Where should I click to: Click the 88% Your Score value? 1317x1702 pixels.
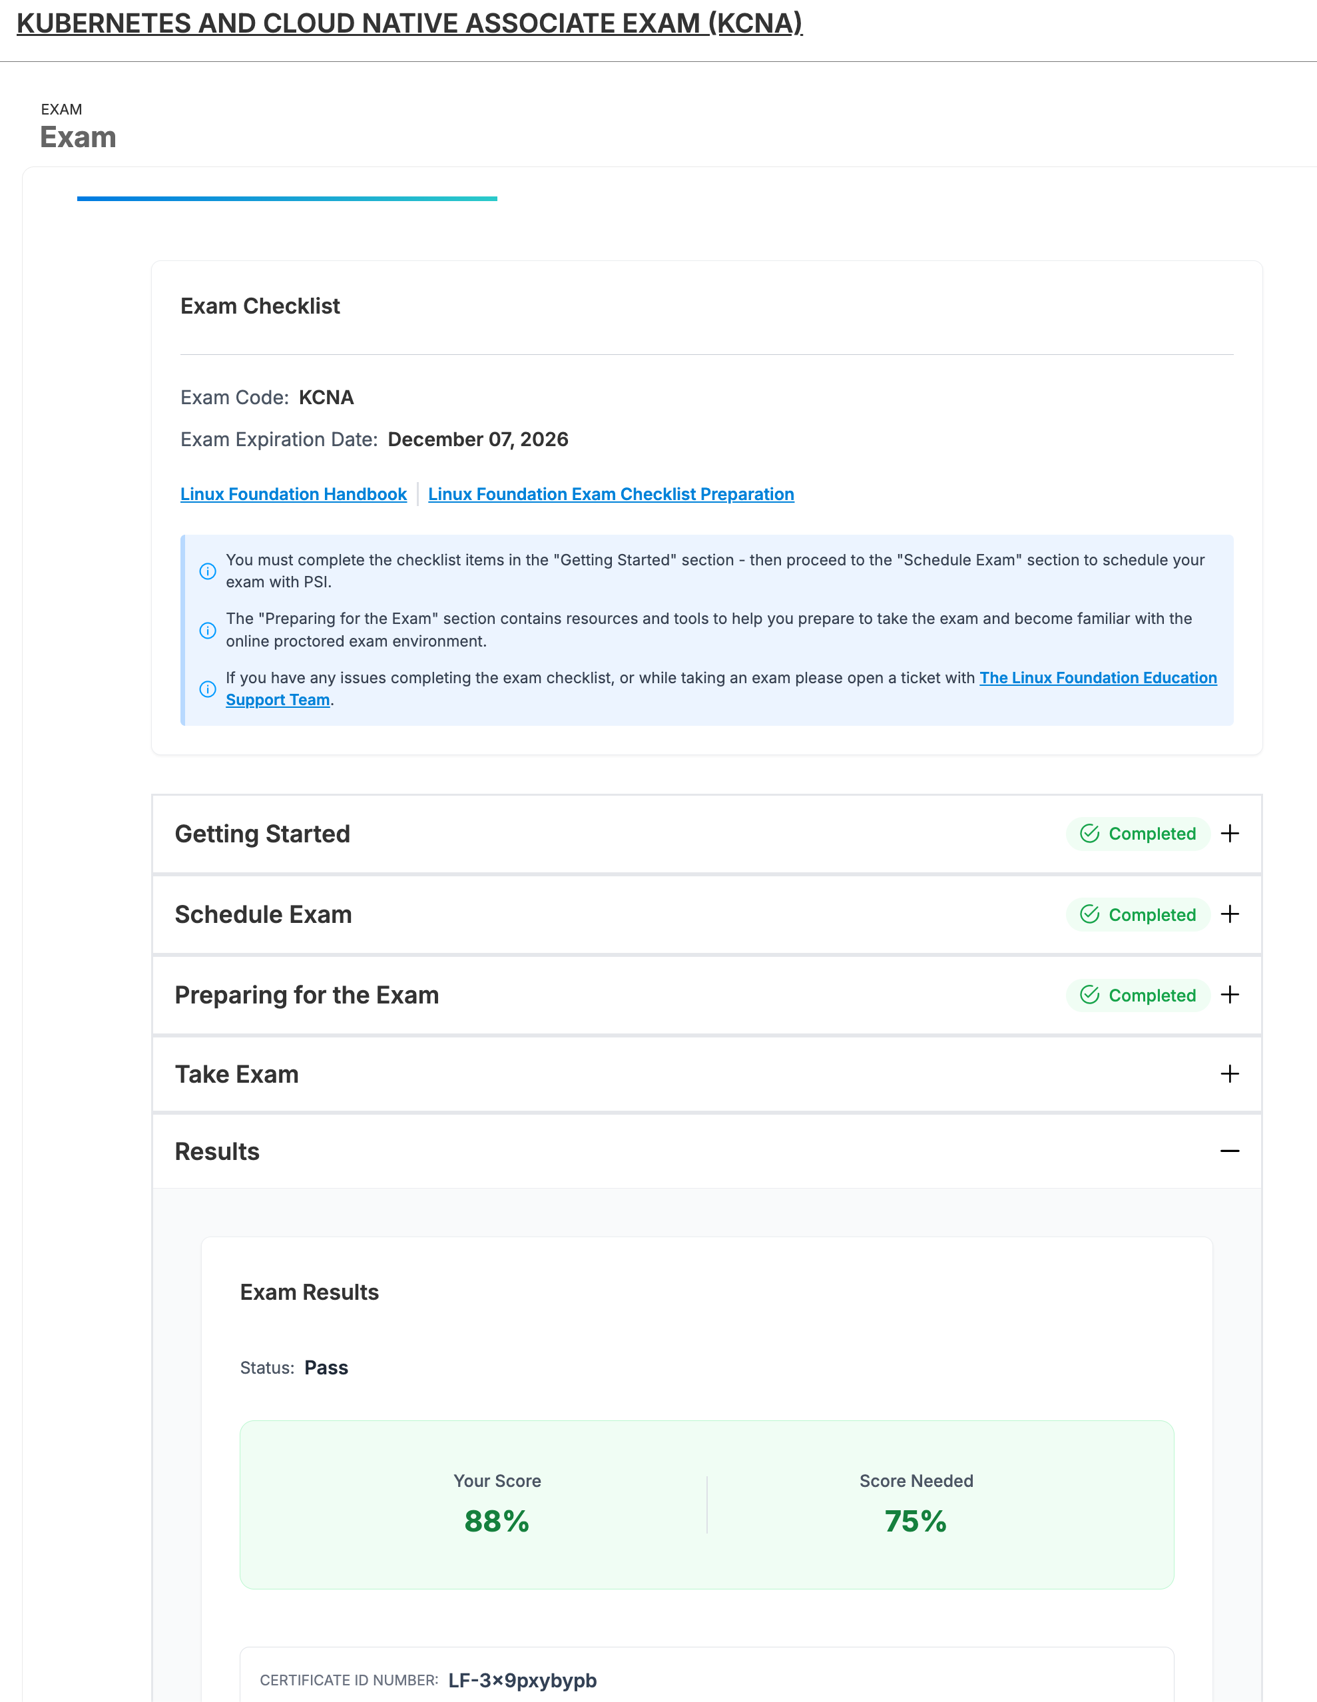click(x=497, y=1521)
